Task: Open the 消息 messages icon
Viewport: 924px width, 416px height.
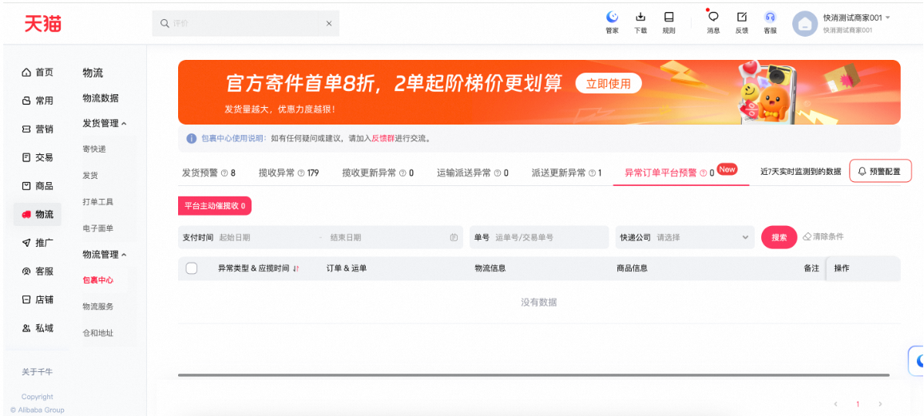Action: click(x=713, y=17)
